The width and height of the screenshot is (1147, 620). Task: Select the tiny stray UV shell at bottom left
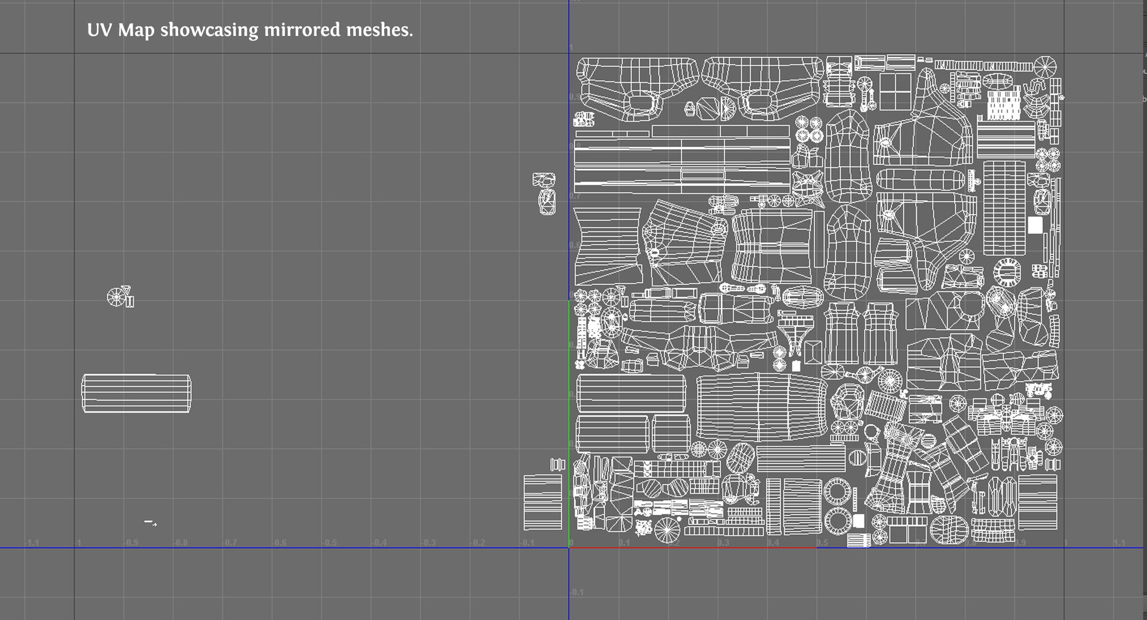tap(151, 523)
